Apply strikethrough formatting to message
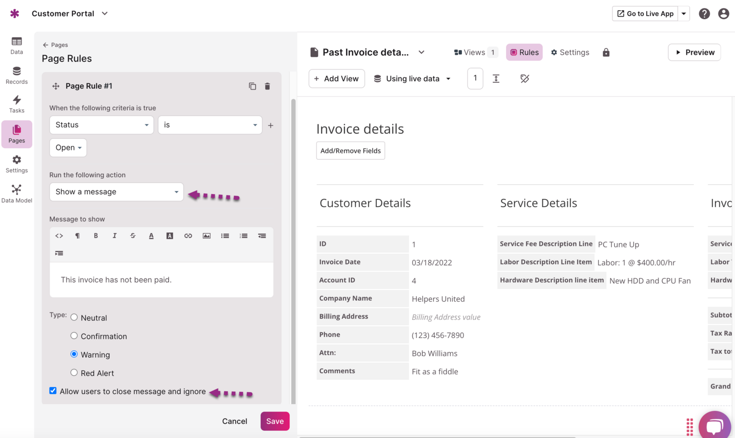This screenshot has height=438, width=735. [x=133, y=236]
